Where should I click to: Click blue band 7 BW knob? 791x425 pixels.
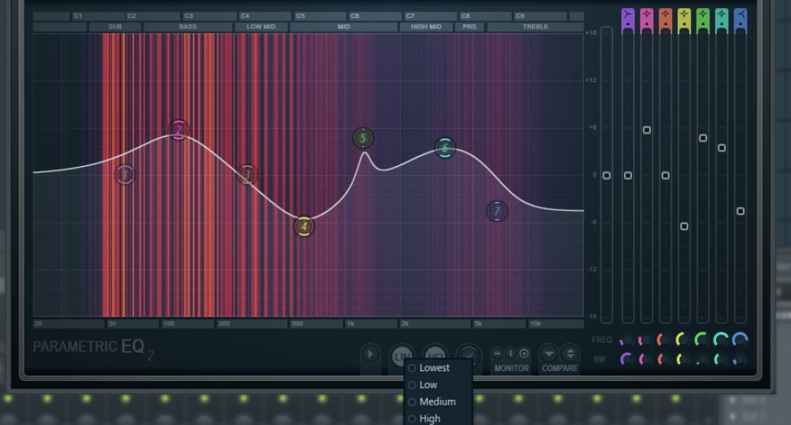point(740,360)
